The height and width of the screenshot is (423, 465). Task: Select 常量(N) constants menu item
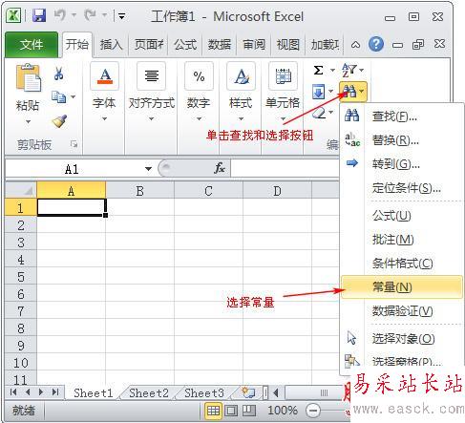tap(402, 287)
